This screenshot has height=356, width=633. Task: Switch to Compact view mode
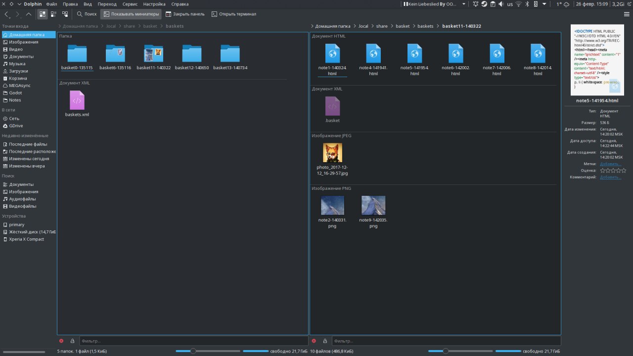pyautogui.click(x=53, y=14)
